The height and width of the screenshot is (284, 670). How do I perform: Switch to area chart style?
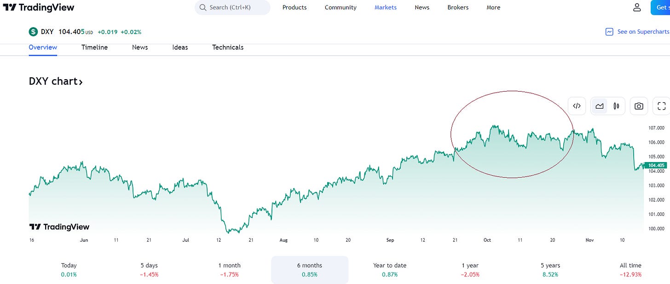[599, 106]
